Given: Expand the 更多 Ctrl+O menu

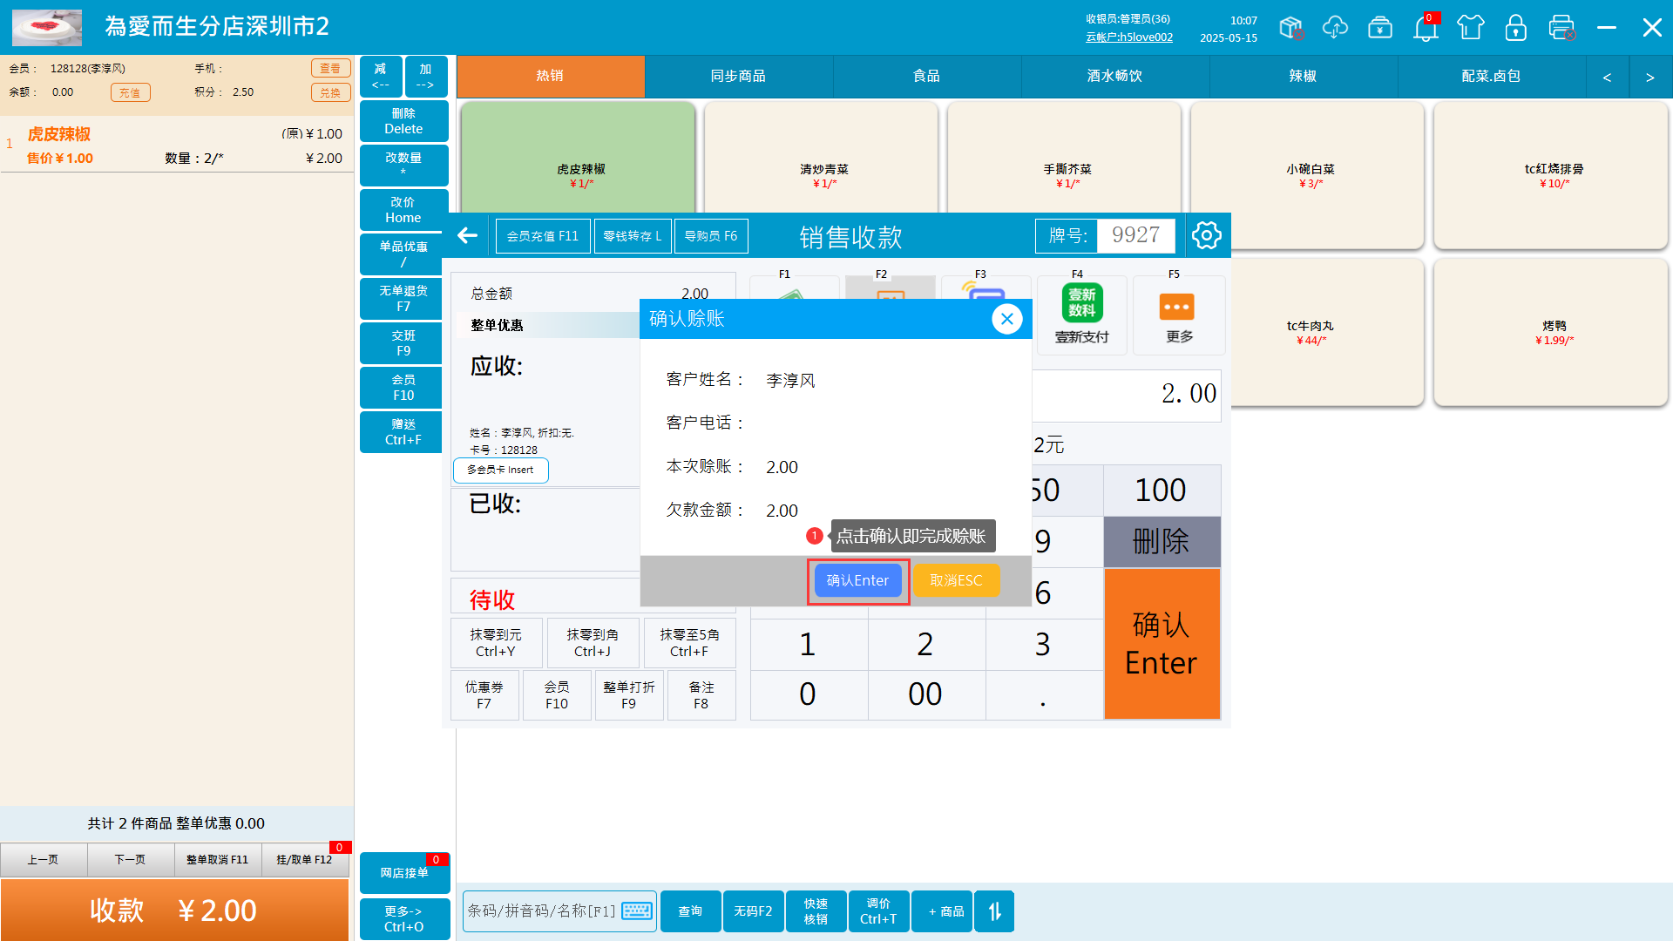Looking at the screenshot, I should (404, 918).
